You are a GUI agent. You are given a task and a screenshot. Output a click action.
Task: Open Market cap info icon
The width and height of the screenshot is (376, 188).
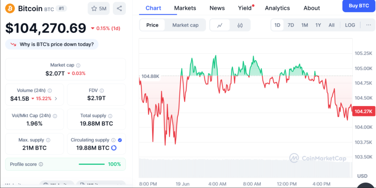[78, 65]
